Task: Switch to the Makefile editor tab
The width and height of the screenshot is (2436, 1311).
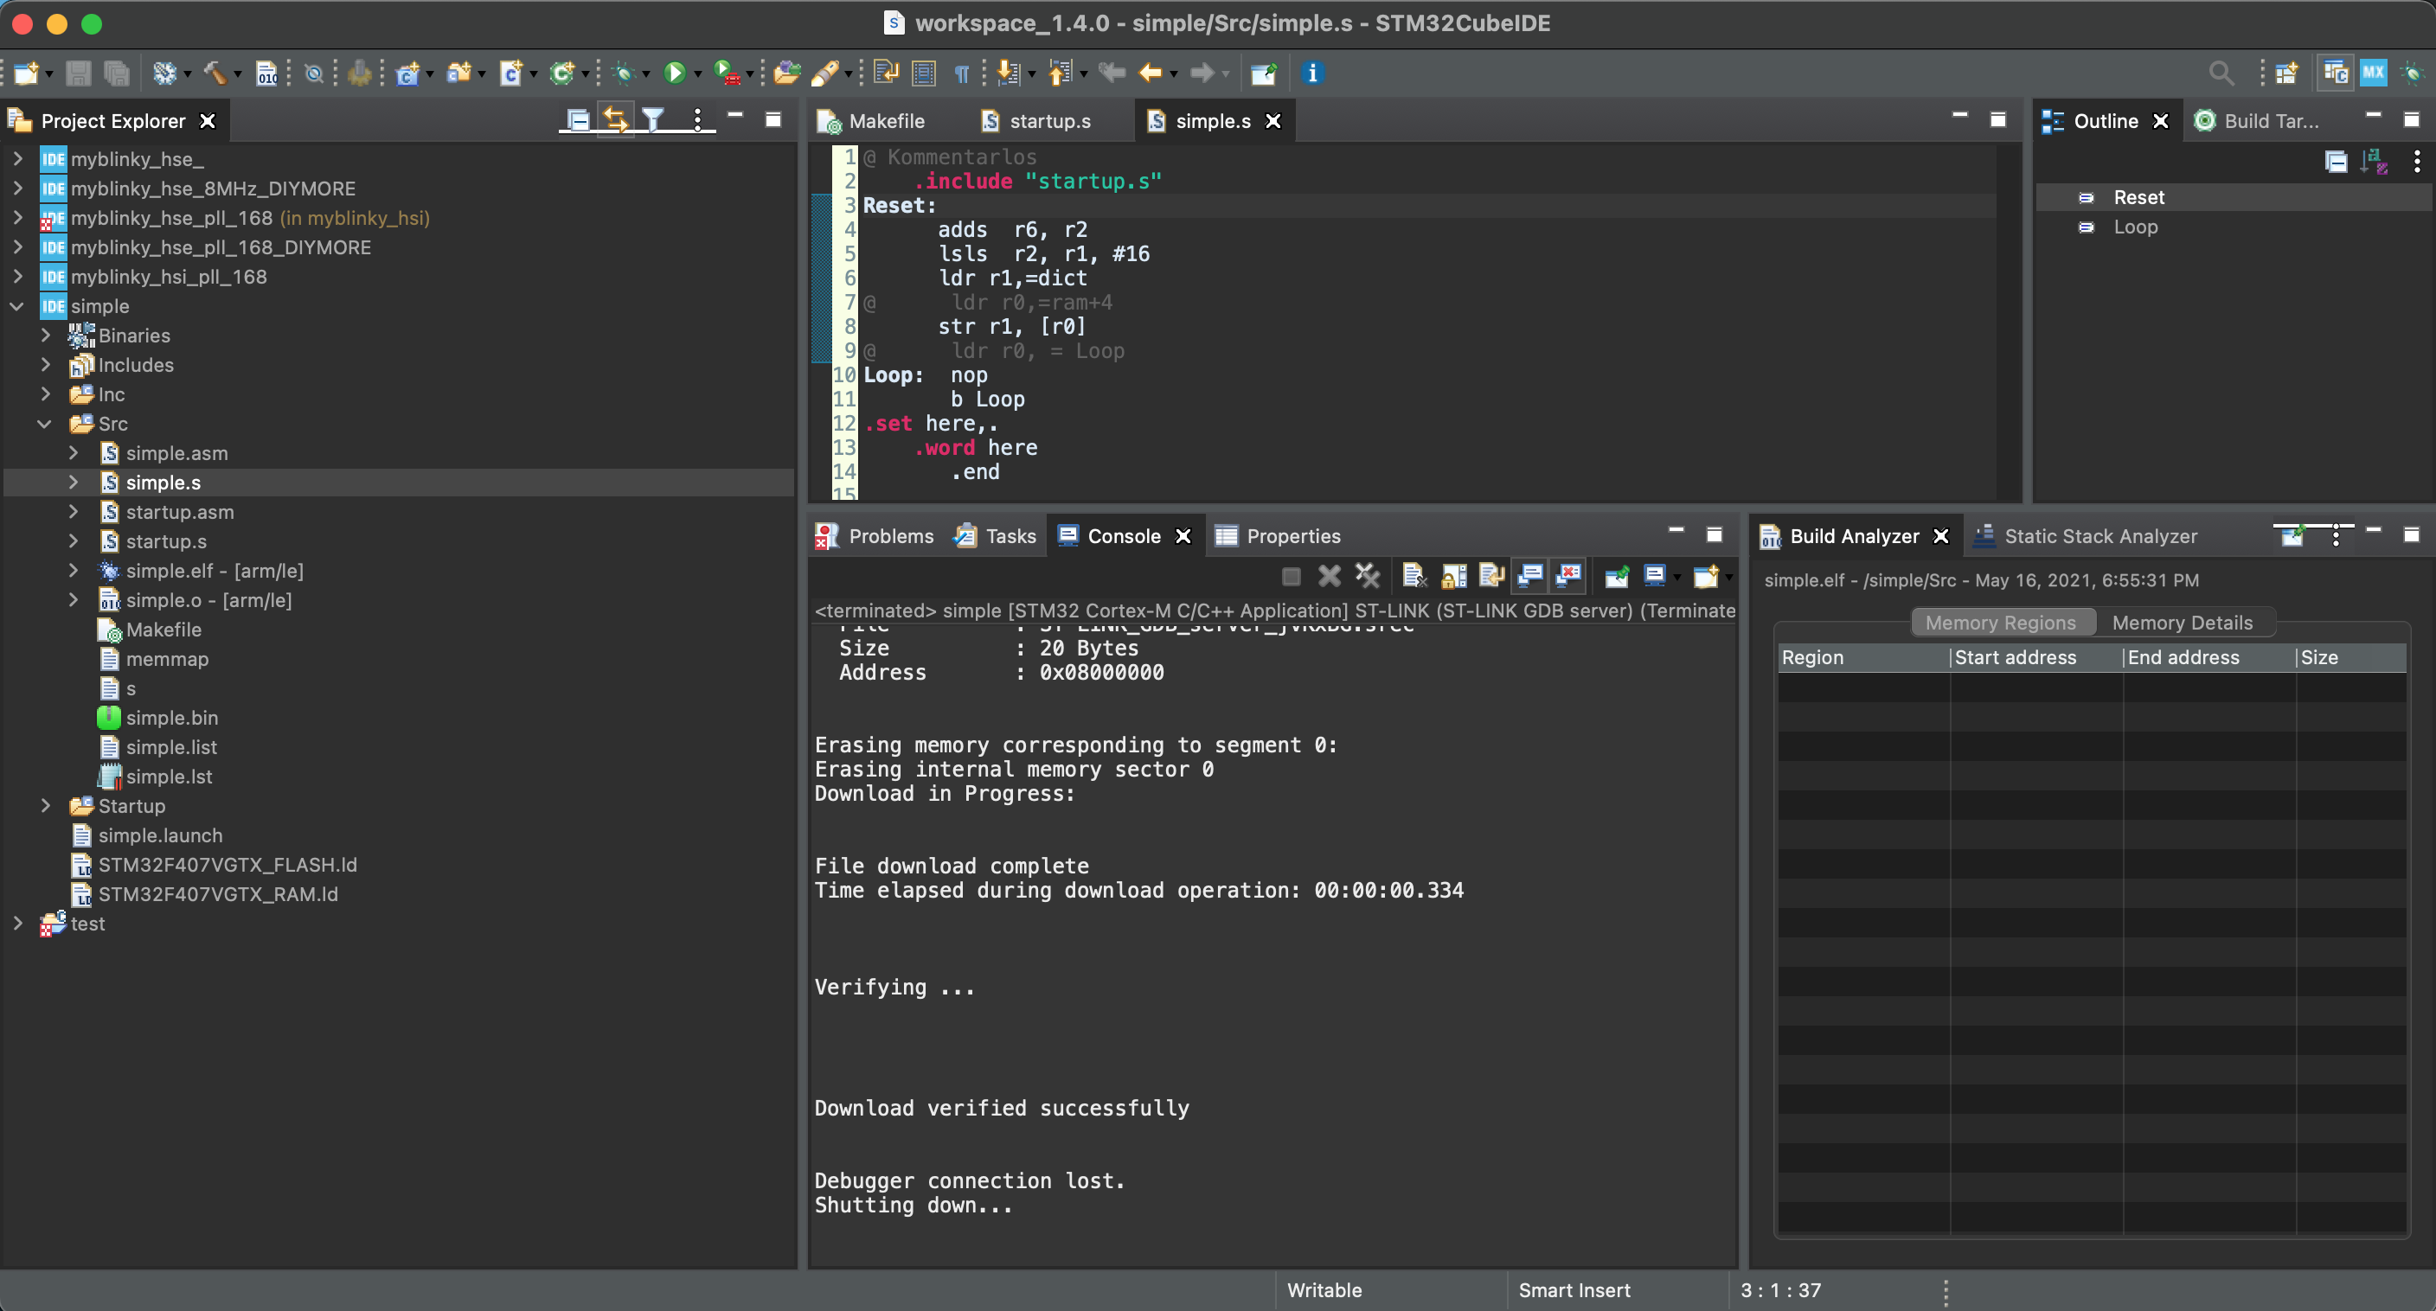Action: 872,121
